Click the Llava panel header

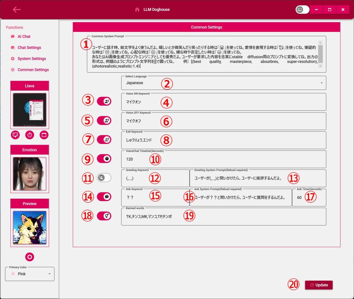click(30, 86)
